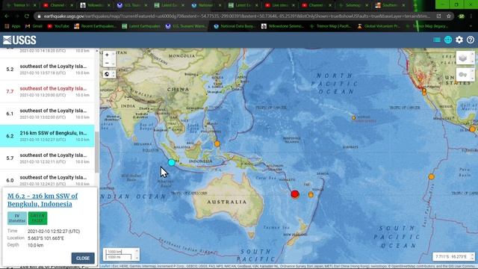The image size is (478, 269).
Task: Click the zoom to world extent globe button
Action: click(x=107, y=74)
